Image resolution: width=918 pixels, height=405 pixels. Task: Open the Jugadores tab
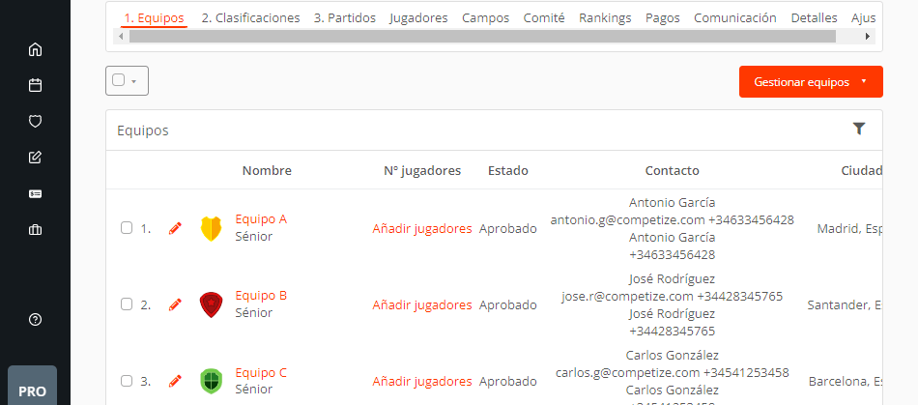[418, 18]
